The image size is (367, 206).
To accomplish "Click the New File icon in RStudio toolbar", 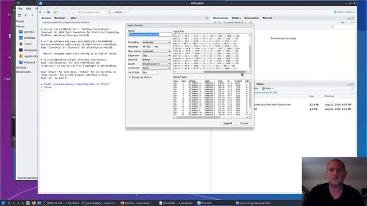I will (x=41, y=12).
